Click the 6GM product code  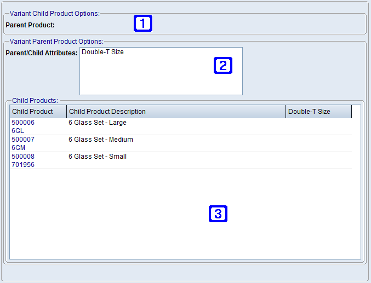coord(18,148)
